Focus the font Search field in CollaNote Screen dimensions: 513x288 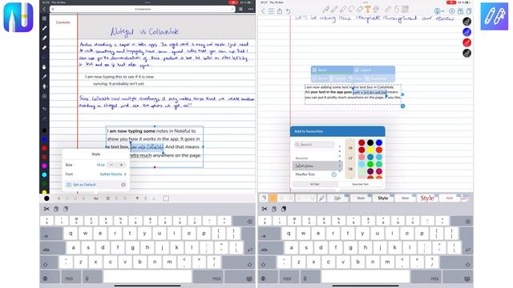tap(314, 144)
